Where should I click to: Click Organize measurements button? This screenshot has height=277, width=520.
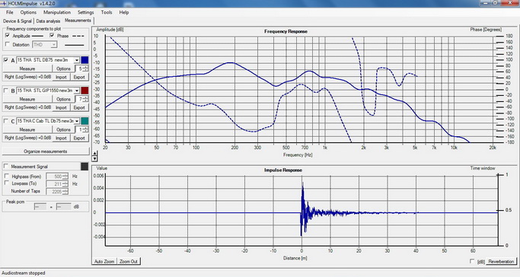[x=46, y=151]
